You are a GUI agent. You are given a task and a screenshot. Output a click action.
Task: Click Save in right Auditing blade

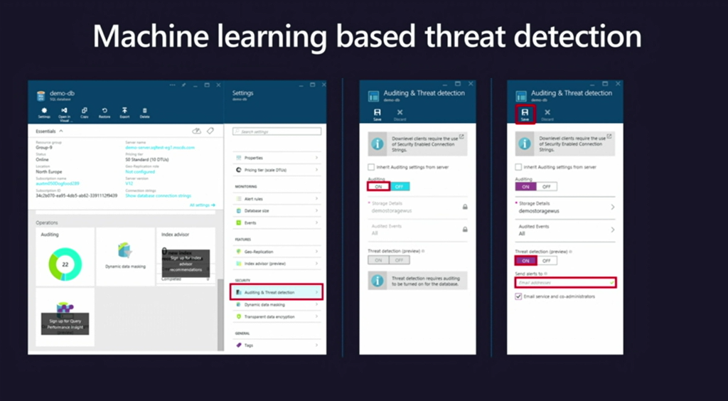(525, 114)
